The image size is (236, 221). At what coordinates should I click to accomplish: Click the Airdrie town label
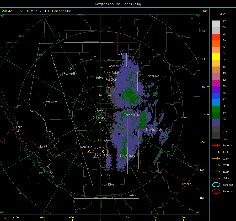pyautogui.click(x=103, y=140)
